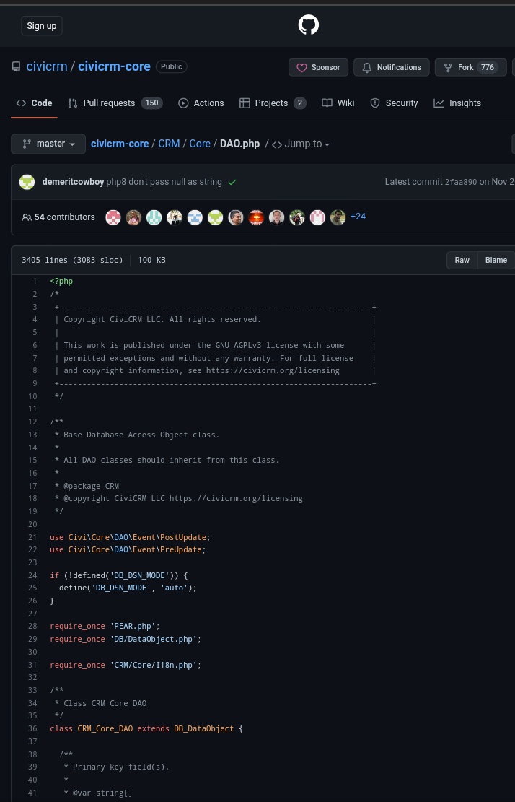
Task: Open the Projects tab
Action: tap(273, 103)
